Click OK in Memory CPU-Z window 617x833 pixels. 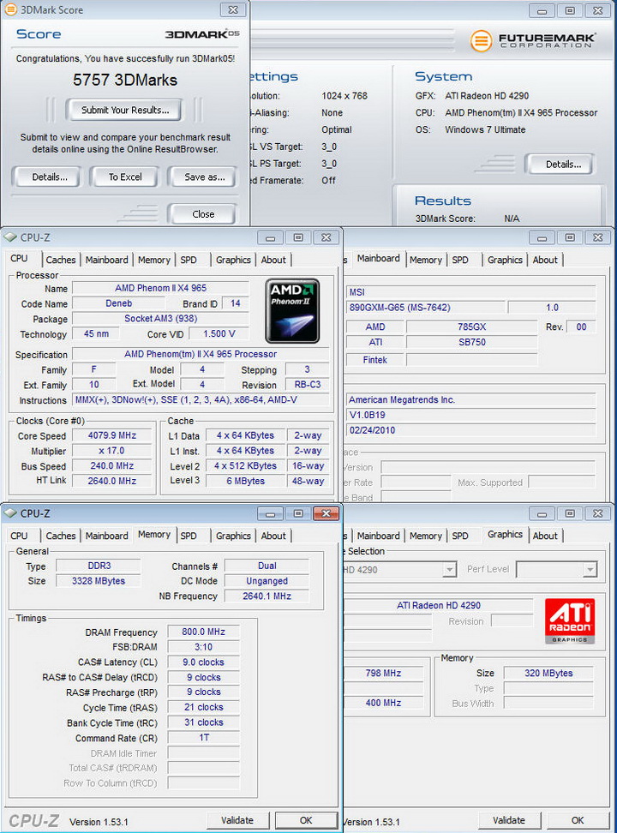pyautogui.click(x=306, y=820)
